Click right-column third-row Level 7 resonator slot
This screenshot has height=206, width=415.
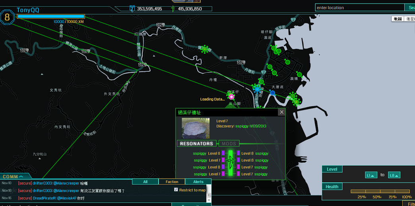coord(239,167)
